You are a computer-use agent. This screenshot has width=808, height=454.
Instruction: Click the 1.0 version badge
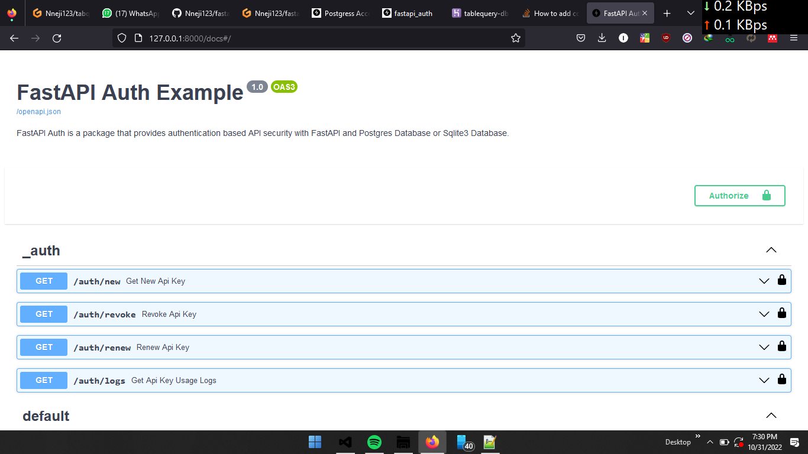coord(257,87)
